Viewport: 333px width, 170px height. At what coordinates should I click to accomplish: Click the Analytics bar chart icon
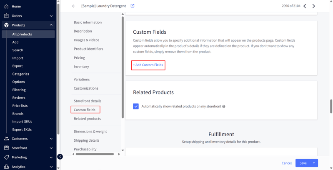click(6, 167)
